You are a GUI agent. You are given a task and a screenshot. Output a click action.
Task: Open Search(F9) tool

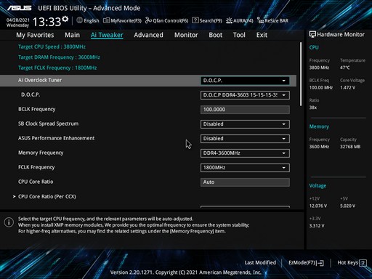[207, 20]
